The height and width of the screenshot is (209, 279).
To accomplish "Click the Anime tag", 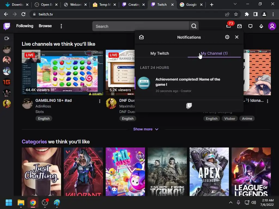I will (247, 119).
